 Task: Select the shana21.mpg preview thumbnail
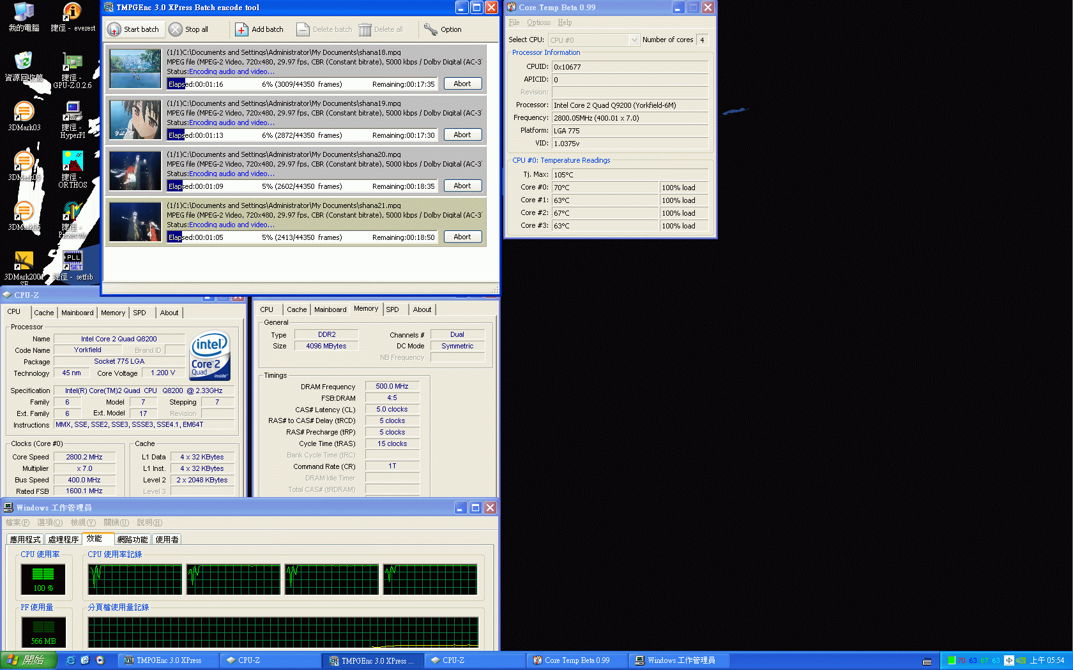coord(135,221)
